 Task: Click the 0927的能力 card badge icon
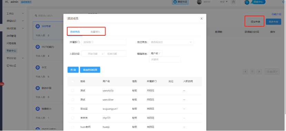coord(38,47)
